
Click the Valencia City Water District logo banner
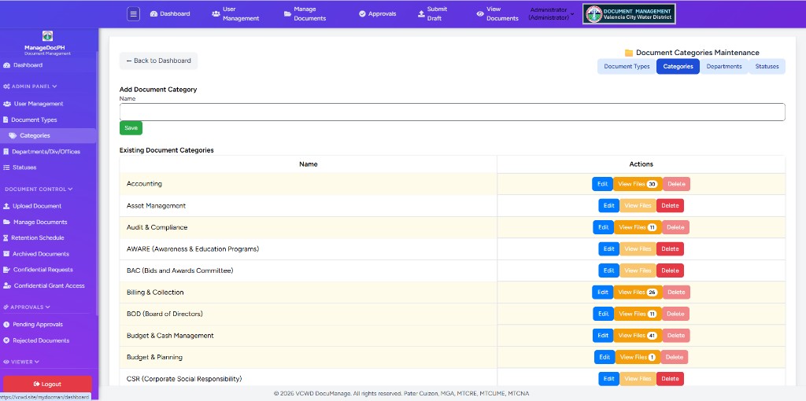[x=629, y=14]
